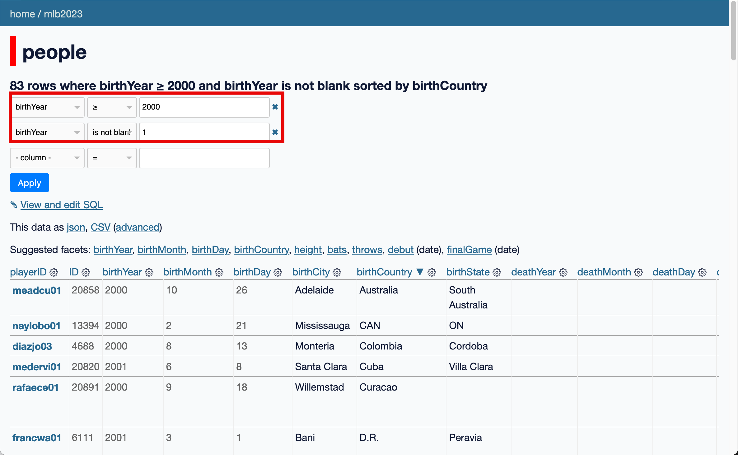Open the birthYear column gear menu
Viewport: 738px width, 455px height.
[149, 272]
